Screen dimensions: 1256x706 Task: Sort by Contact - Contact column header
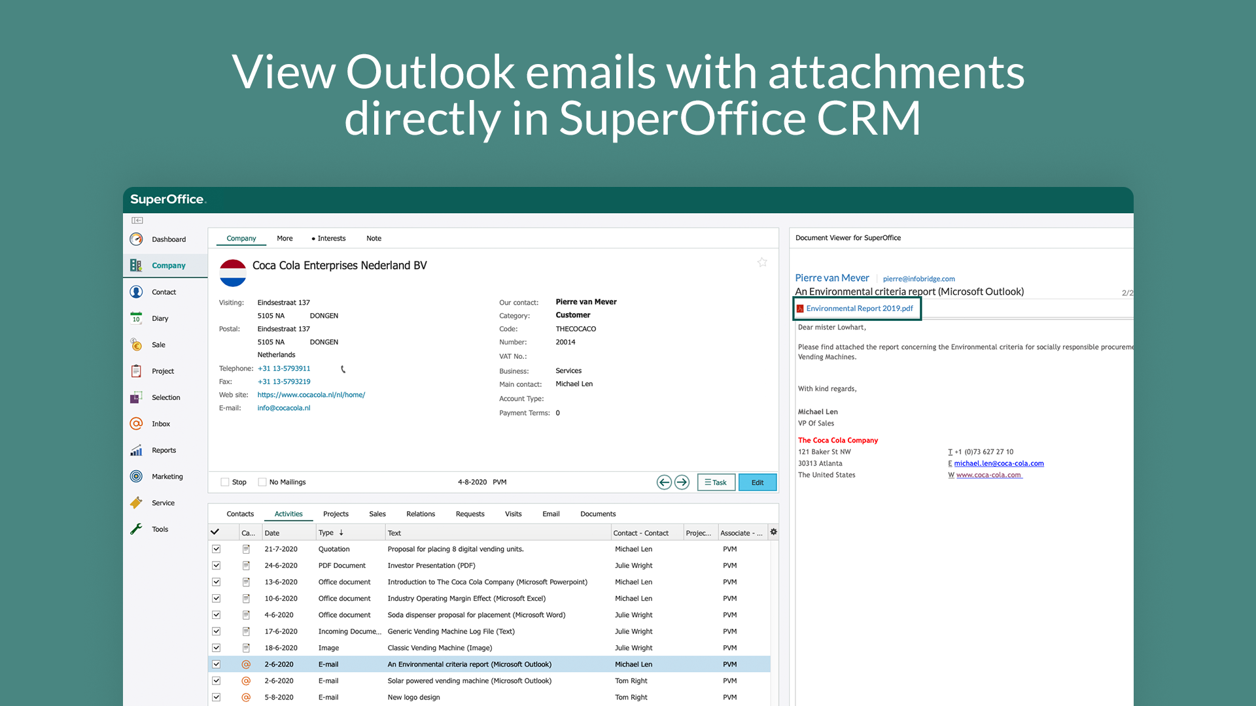[647, 533]
